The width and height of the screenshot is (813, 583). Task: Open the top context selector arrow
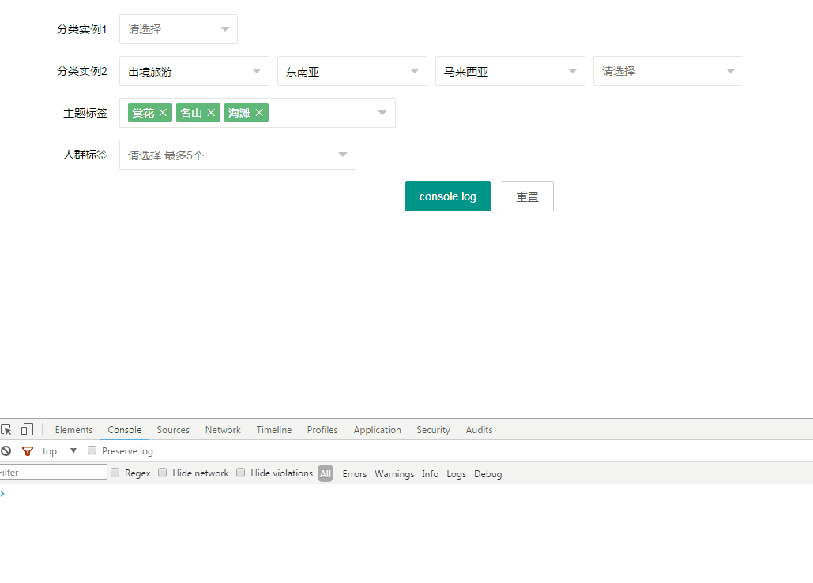point(73,451)
